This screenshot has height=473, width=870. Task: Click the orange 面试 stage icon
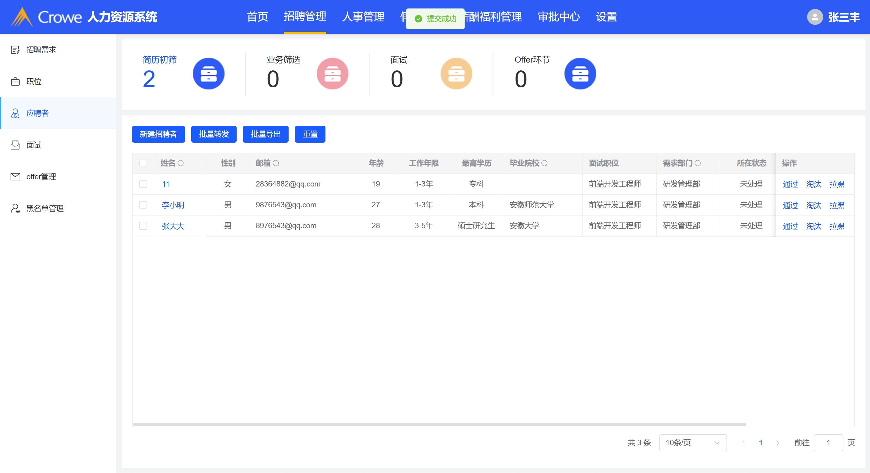[x=456, y=74]
